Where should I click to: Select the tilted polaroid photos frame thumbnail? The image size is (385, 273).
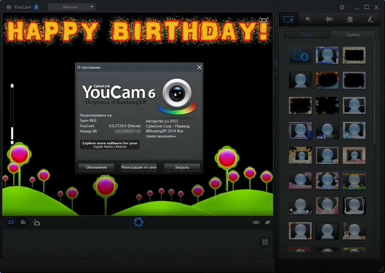pos(354,206)
